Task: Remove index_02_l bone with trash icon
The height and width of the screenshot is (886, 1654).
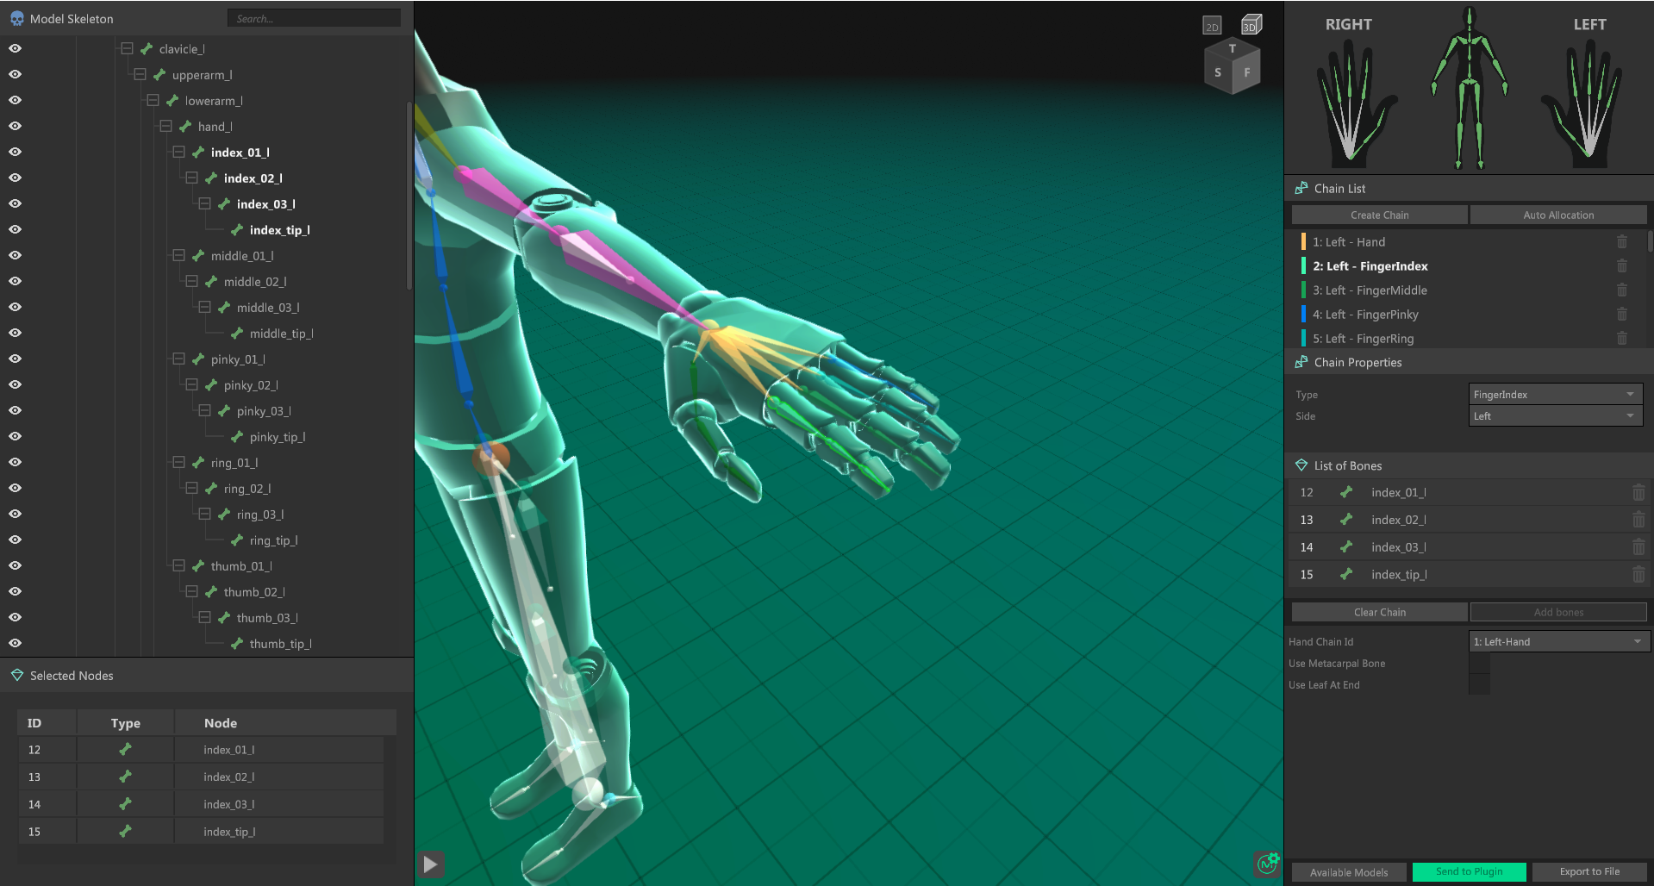Action: (1638, 520)
